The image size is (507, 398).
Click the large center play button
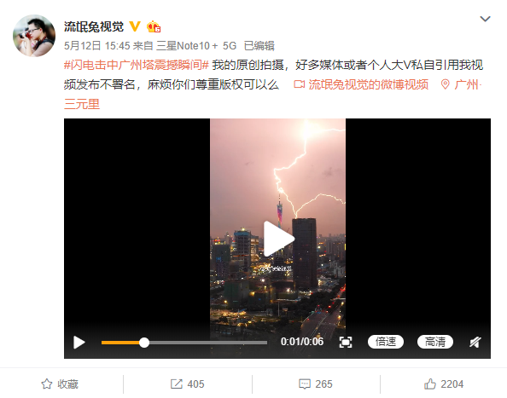(277, 239)
